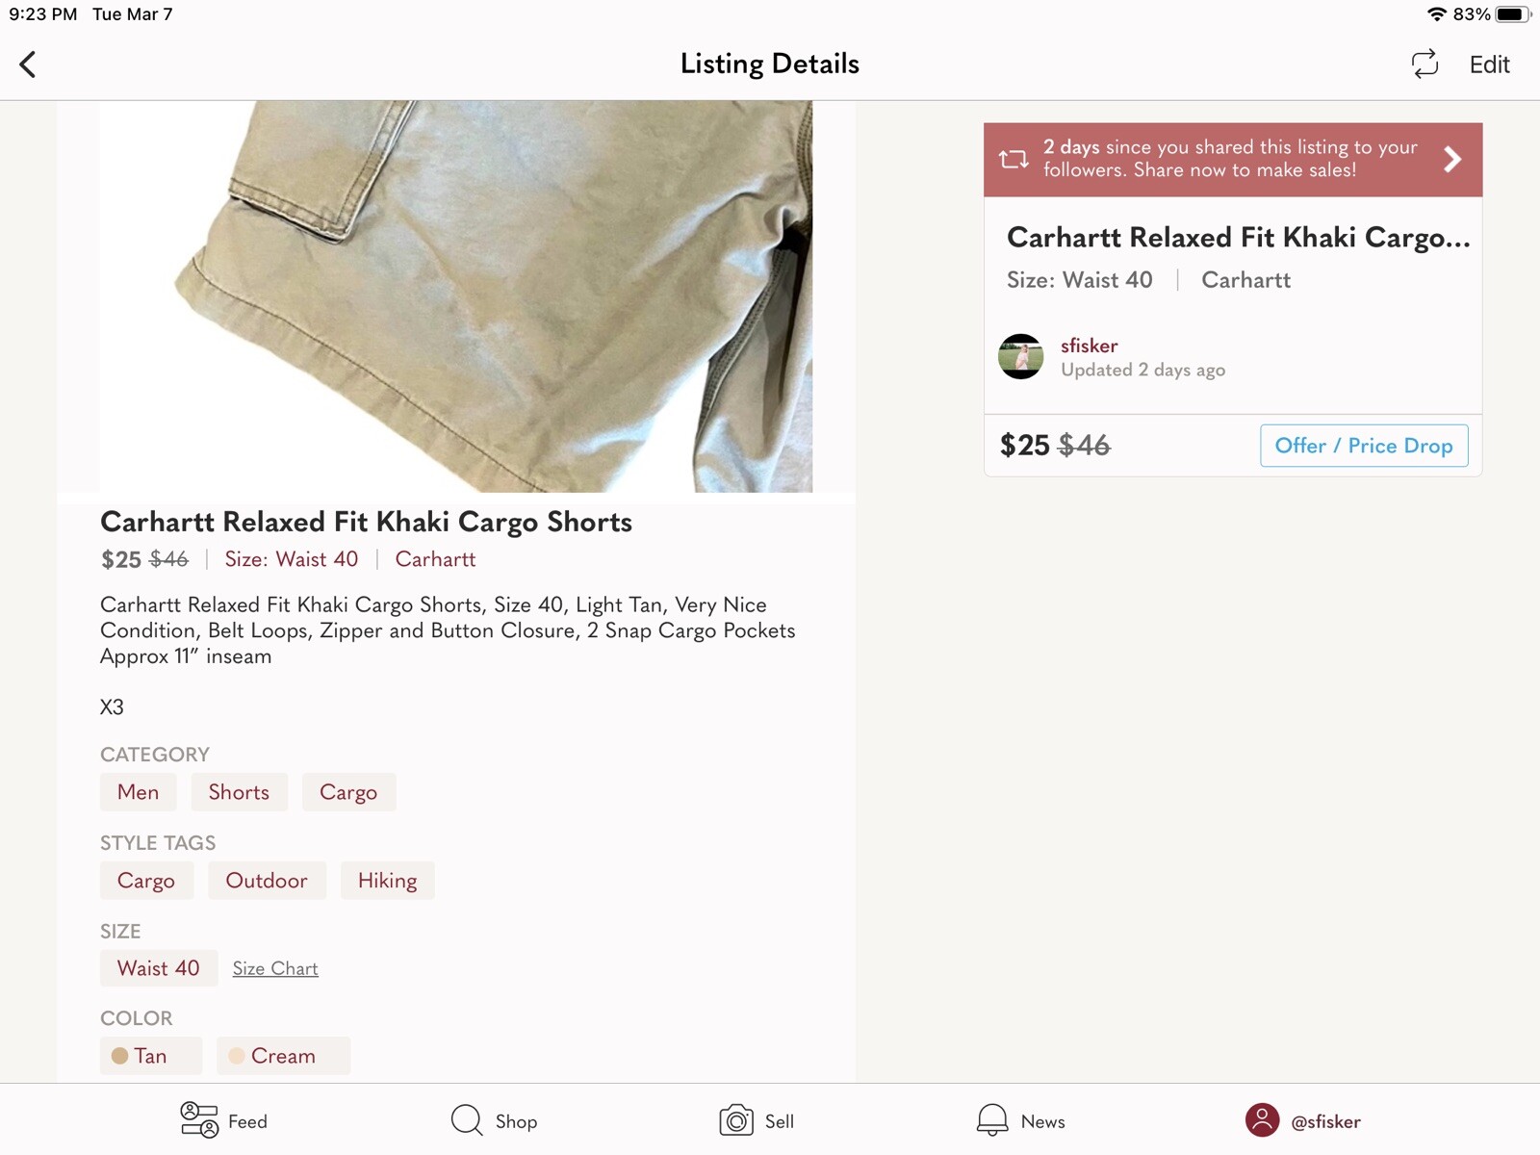Tap the share listing icon near Edit
This screenshot has width=1540, height=1155.
[x=1424, y=64]
